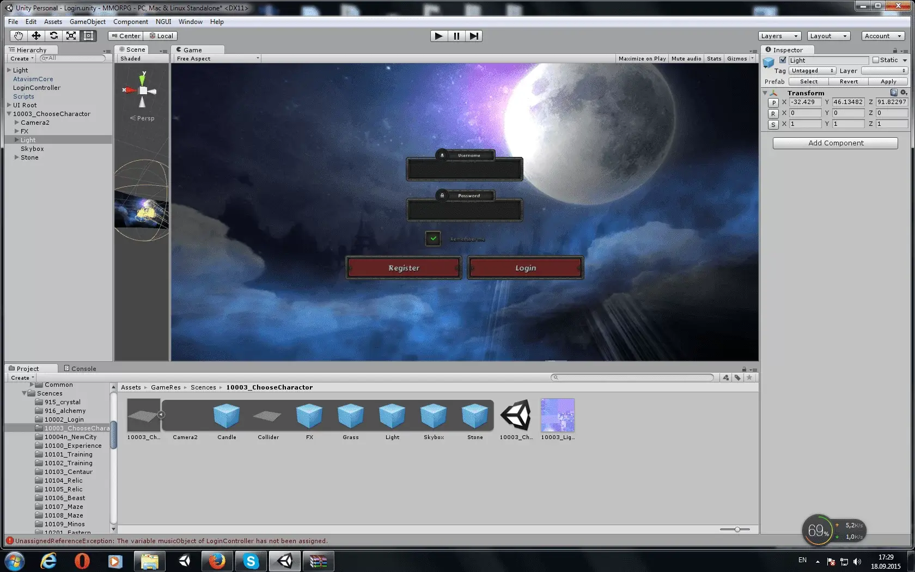
Task: Select the 10003_Ch Unity scene asset
Action: 516,420
